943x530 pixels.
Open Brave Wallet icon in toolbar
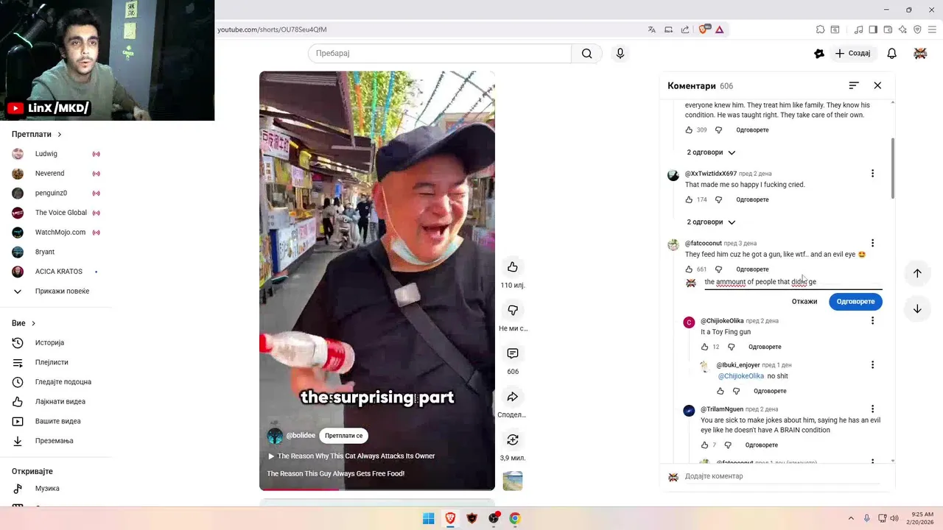[888, 29]
